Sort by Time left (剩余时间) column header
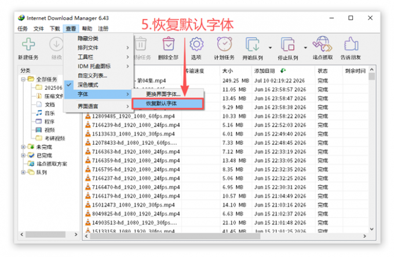 (x=355, y=71)
